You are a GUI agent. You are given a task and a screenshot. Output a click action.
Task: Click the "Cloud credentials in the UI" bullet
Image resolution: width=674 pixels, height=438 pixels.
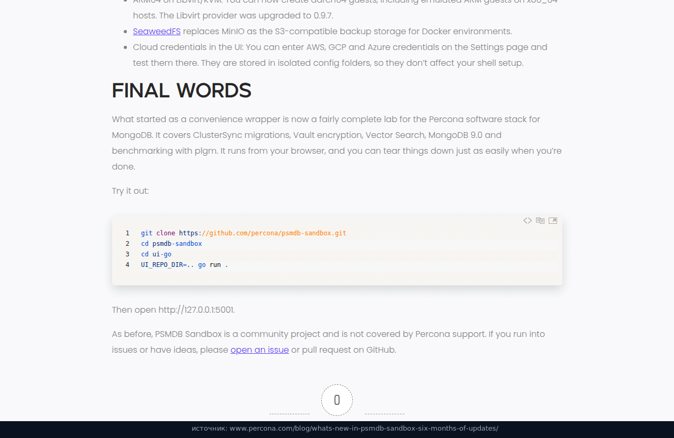coord(340,55)
